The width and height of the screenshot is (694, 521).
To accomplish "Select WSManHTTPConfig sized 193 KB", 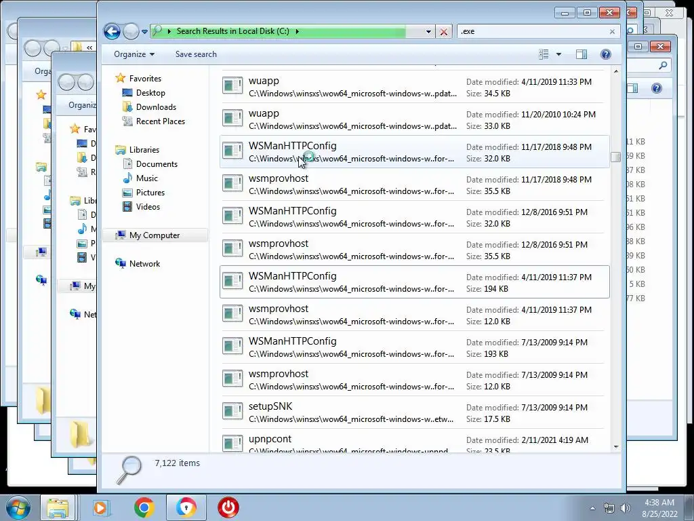I will 414,347.
